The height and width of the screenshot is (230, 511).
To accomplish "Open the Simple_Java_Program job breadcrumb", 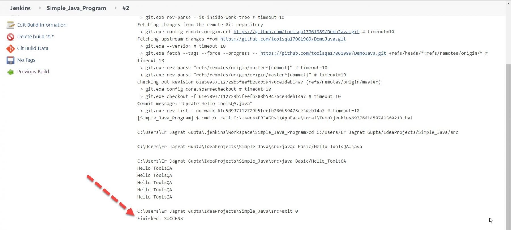I will (76, 8).
